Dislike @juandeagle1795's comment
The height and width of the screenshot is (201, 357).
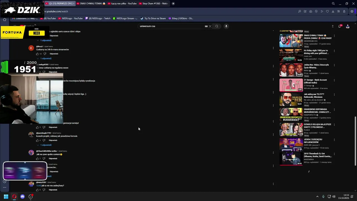[44, 140]
